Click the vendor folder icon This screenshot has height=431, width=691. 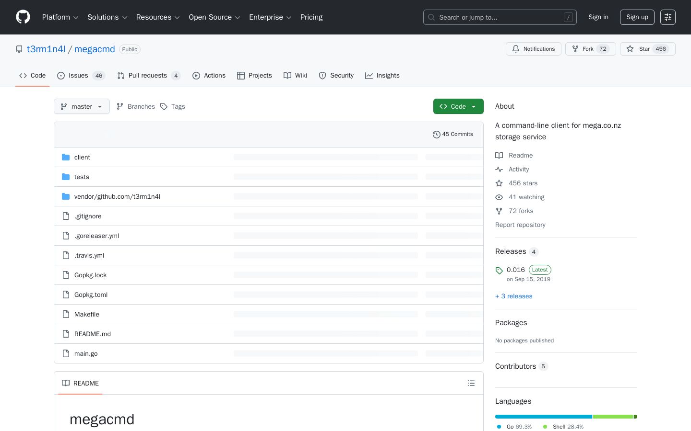click(x=66, y=196)
